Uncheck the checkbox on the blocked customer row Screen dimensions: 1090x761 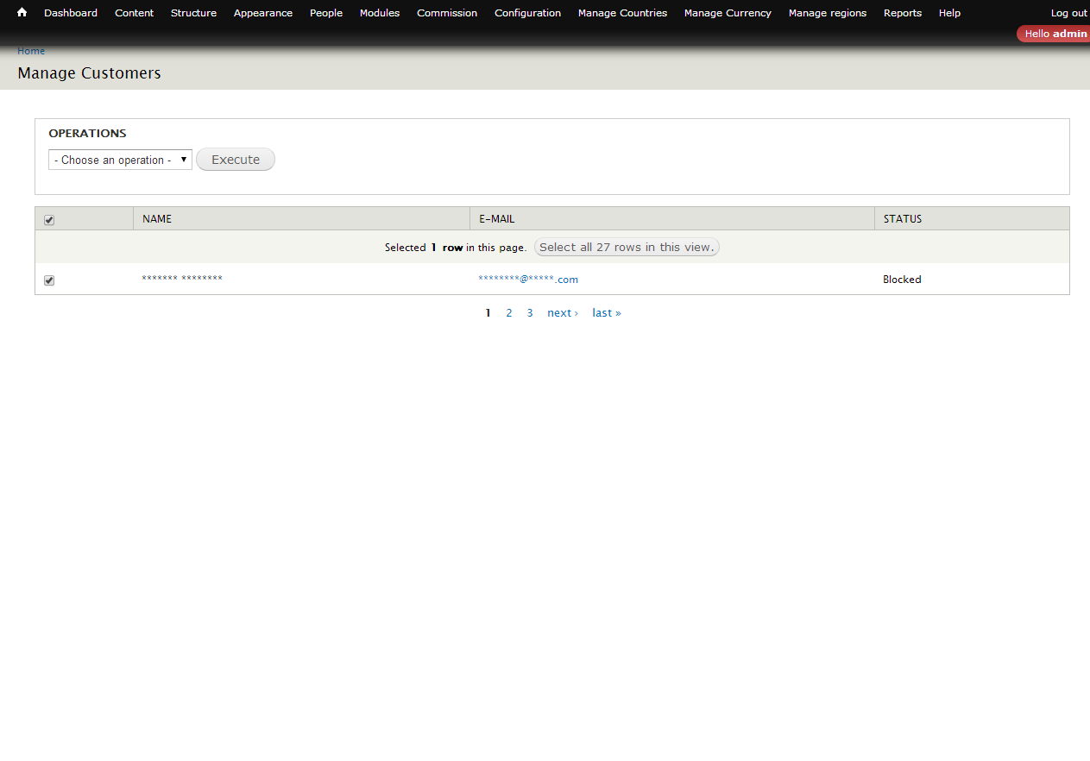49,280
